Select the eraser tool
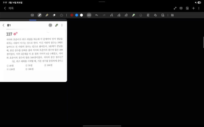Screen dimensions: 204x127 (54, 15)
